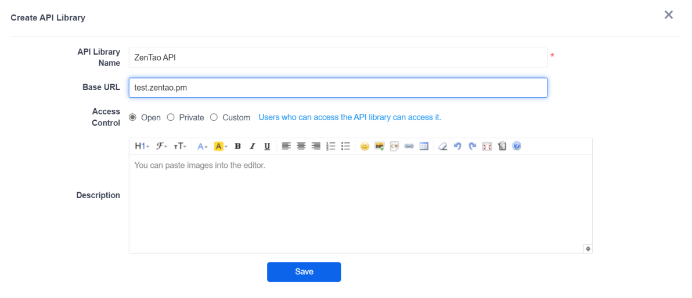Image resolution: width=692 pixels, height=298 pixels.
Task: Open the editor help icon
Action: pyautogui.click(x=517, y=146)
